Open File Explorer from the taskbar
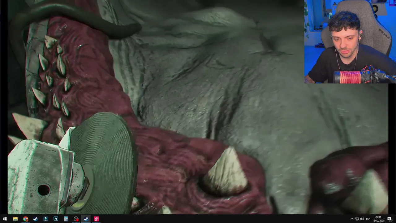This screenshot has width=396, height=223. (15, 219)
